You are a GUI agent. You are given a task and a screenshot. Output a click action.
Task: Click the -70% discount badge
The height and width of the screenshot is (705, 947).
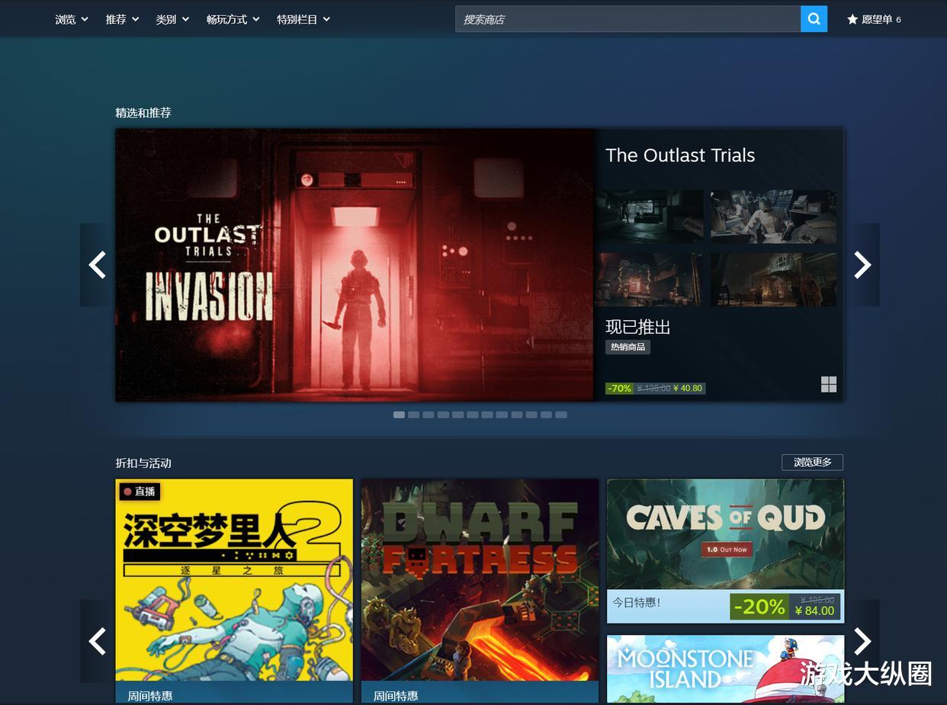click(x=619, y=388)
